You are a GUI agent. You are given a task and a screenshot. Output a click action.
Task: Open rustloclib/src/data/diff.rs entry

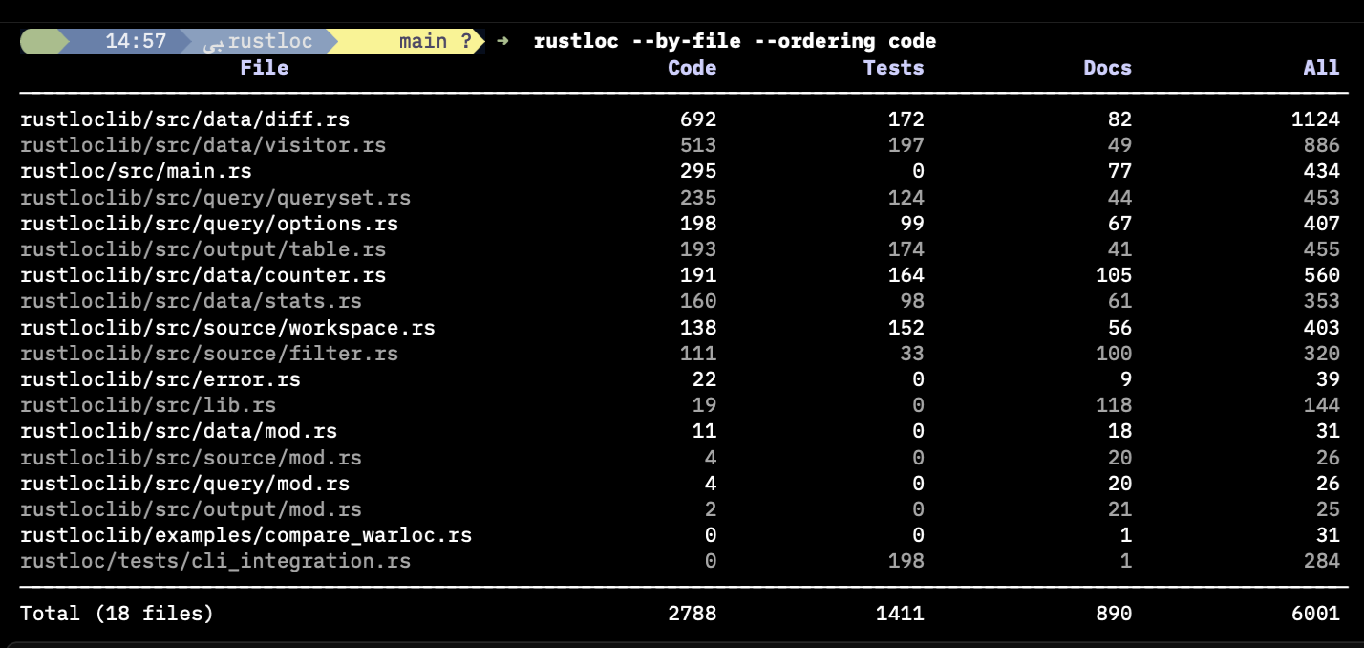click(x=183, y=119)
